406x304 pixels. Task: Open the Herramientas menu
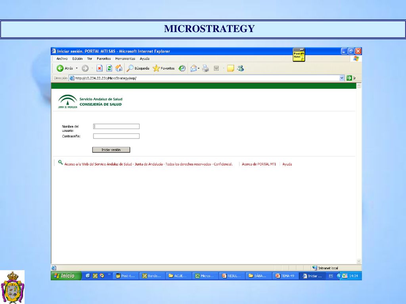click(x=125, y=59)
